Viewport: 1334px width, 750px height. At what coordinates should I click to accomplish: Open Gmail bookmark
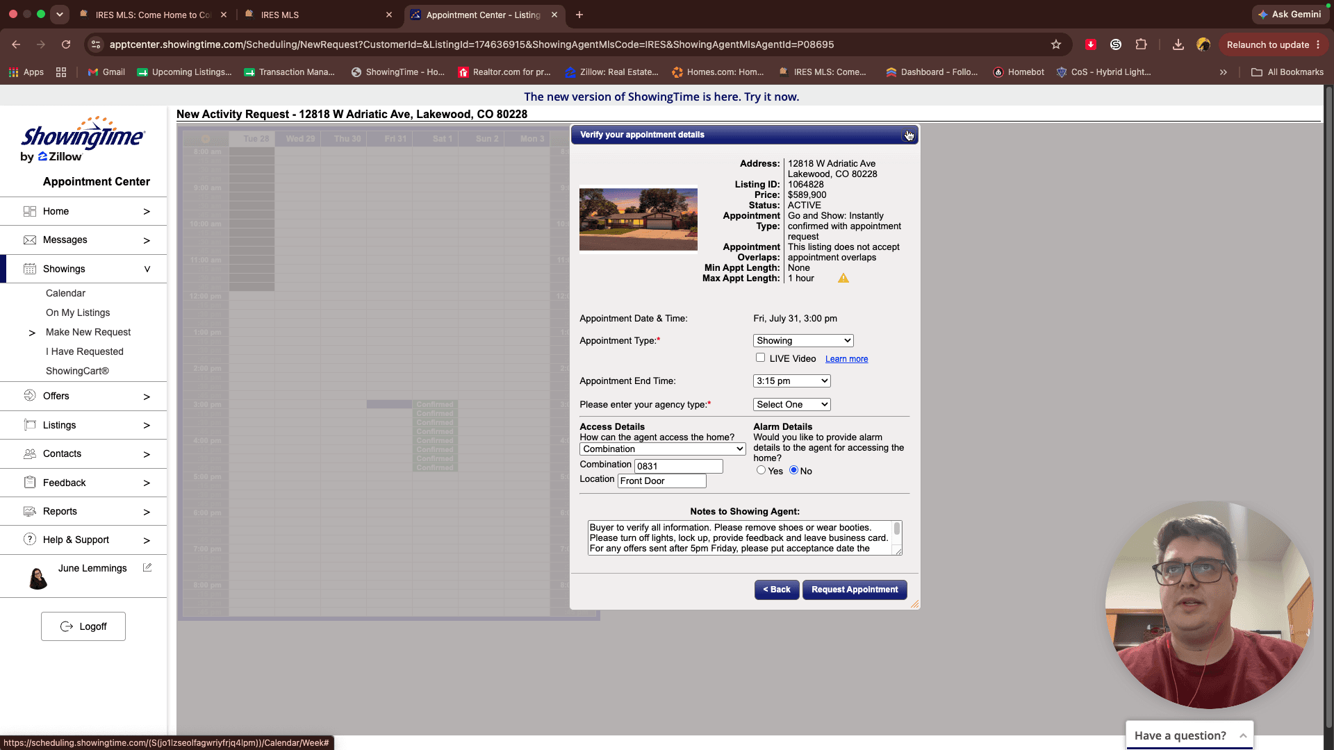pyautogui.click(x=106, y=72)
